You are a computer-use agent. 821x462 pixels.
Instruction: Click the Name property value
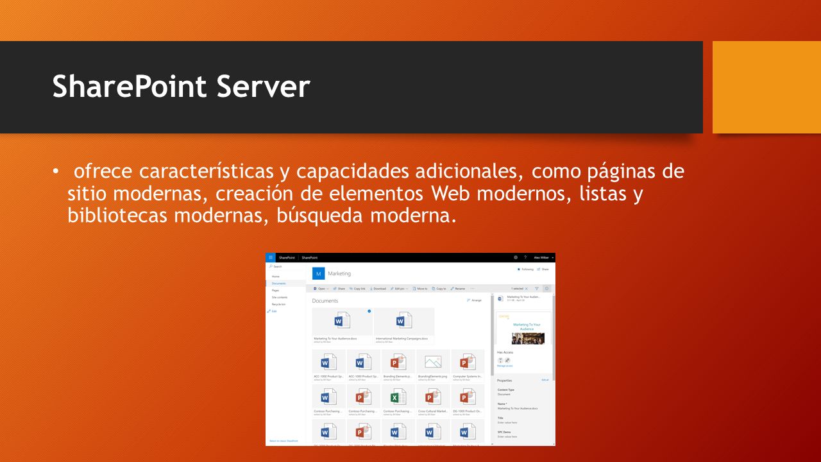tap(518, 409)
